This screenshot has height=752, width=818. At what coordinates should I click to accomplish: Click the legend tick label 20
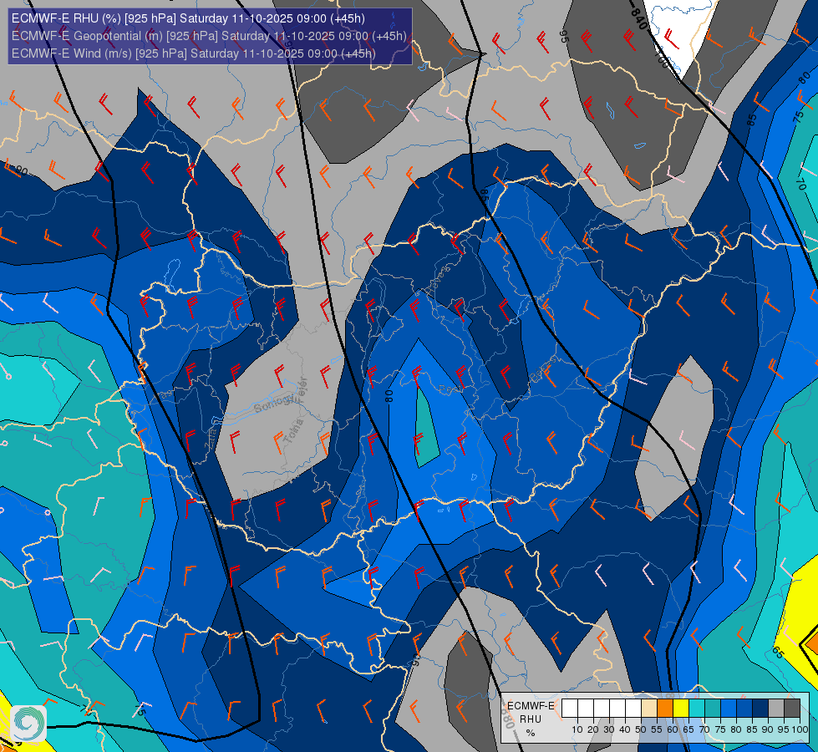tap(593, 729)
